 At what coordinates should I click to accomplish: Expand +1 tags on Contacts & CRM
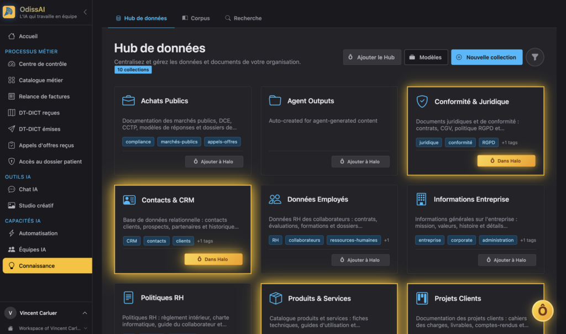pos(205,241)
